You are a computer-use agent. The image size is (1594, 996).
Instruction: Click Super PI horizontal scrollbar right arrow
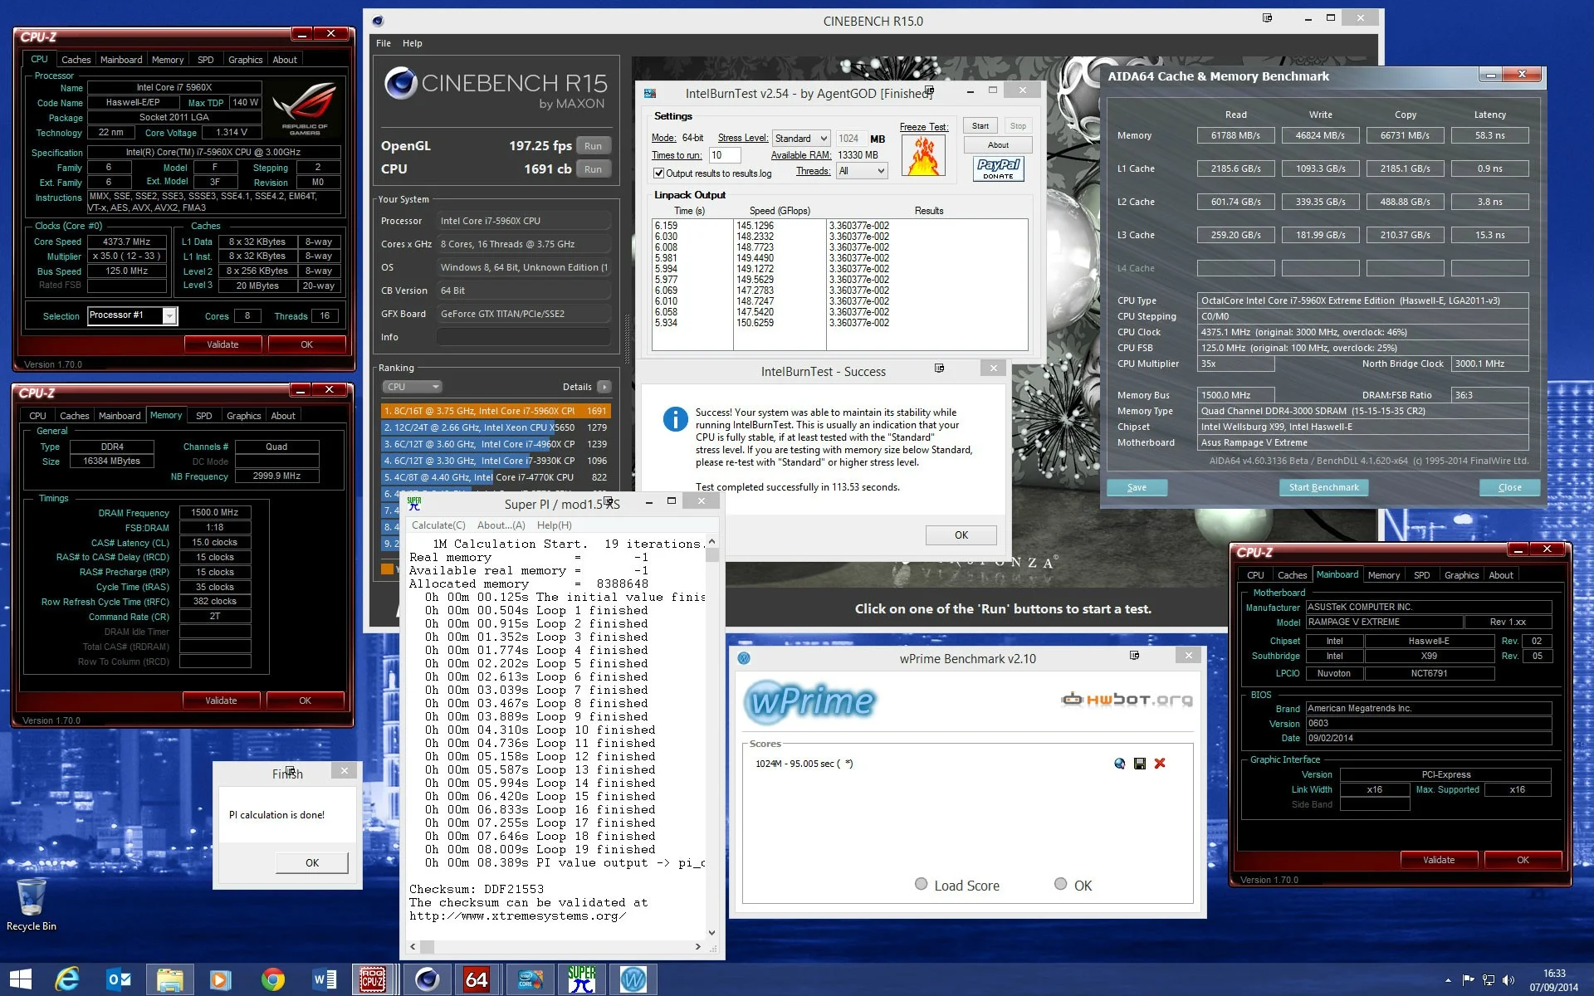pos(697,946)
